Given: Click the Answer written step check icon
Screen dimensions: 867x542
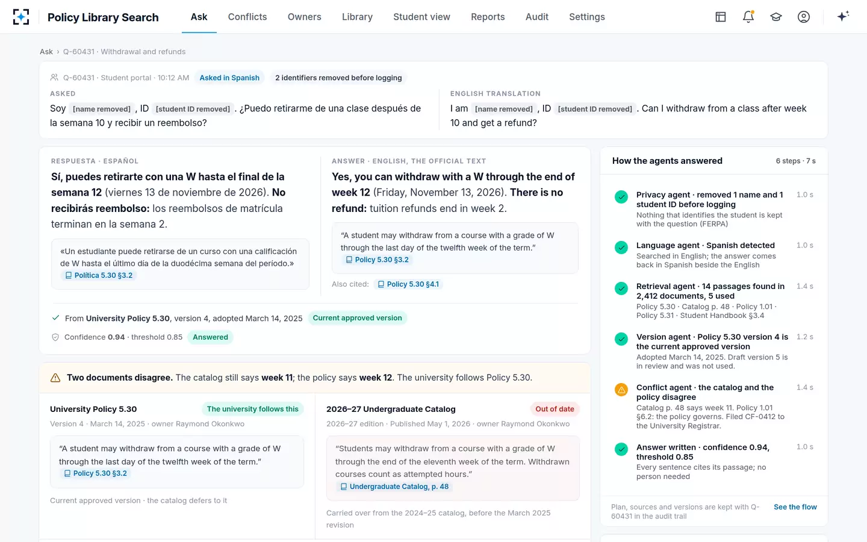Looking at the screenshot, I should (621, 449).
